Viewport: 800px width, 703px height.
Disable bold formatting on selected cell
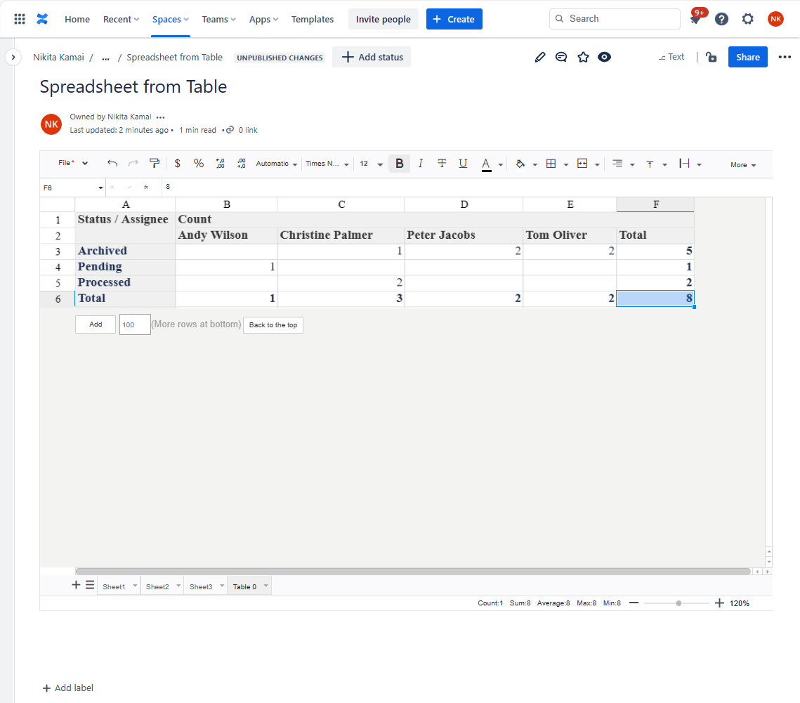400,163
